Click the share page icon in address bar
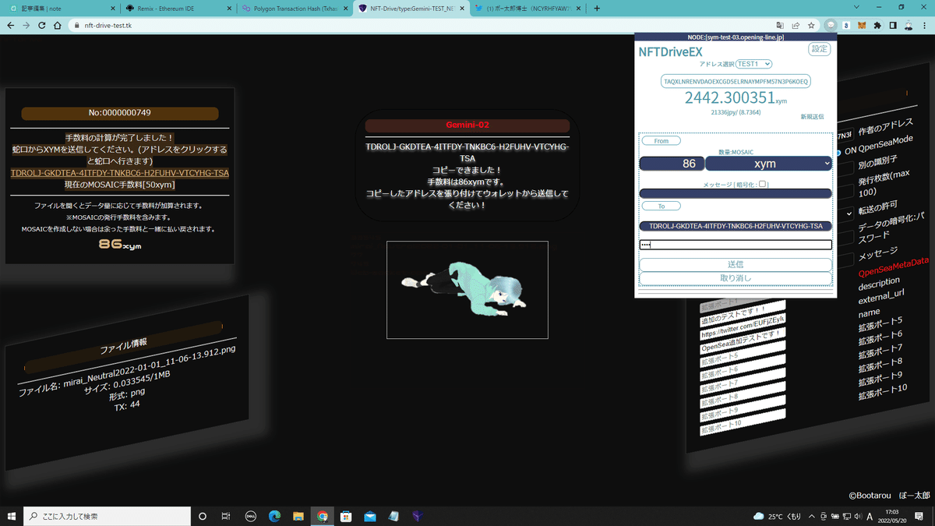Screen dimensions: 935x526 796,25
